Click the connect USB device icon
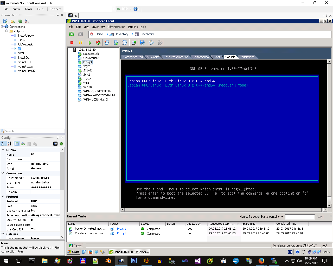 (160, 43)
